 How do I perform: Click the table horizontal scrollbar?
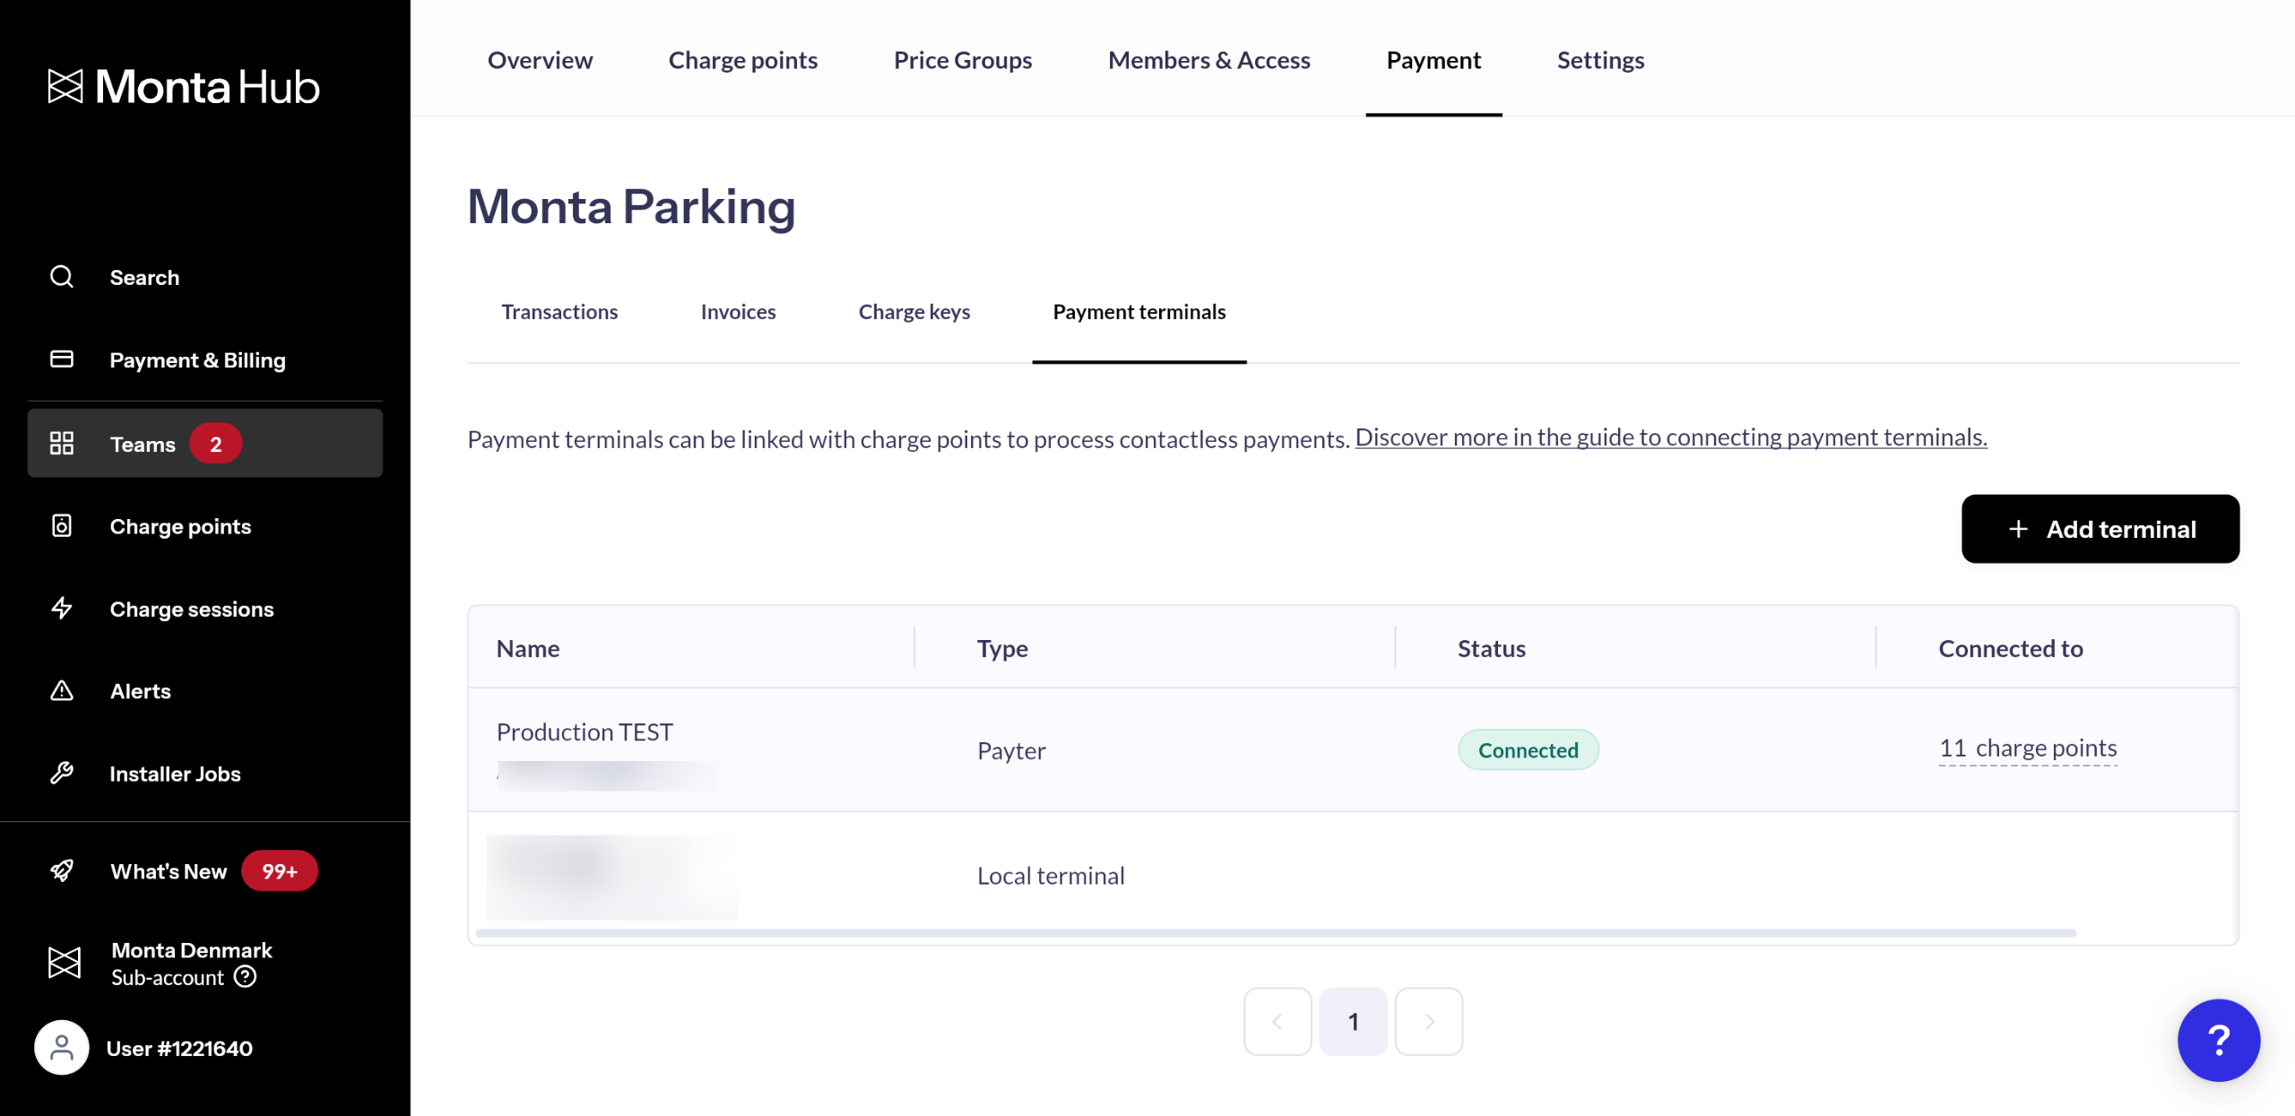[x=1275, y=933]
